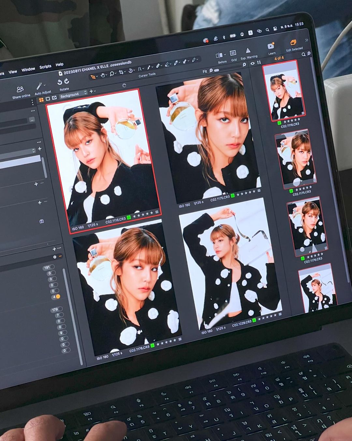The width and height of the screenshot is (352, 441).
Task: Open the Window menu
Action: [28, 69]
